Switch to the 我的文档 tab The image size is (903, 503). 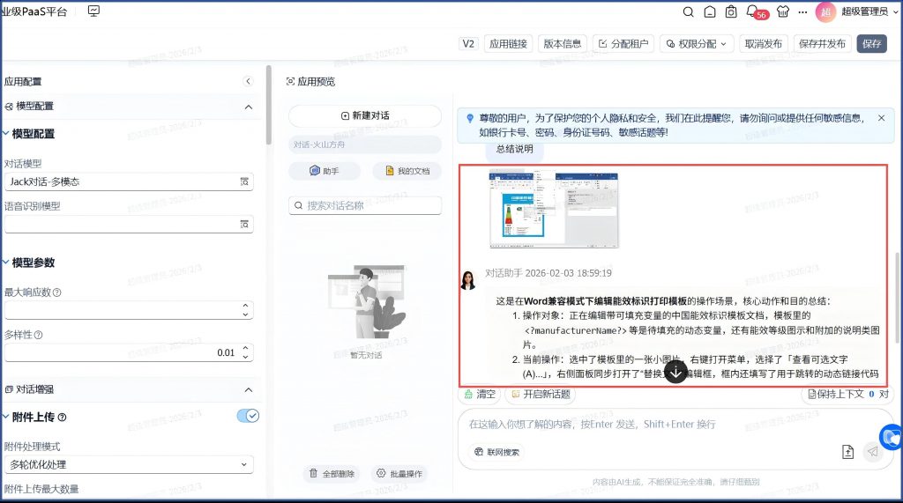coord(406,171)
